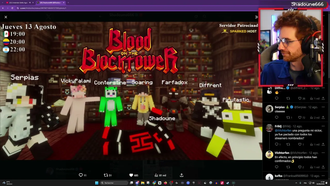The image size is (330, 186).
Task: Follow the @iVichtorfen mention in Friklj's reply
Action: [283, 130]
